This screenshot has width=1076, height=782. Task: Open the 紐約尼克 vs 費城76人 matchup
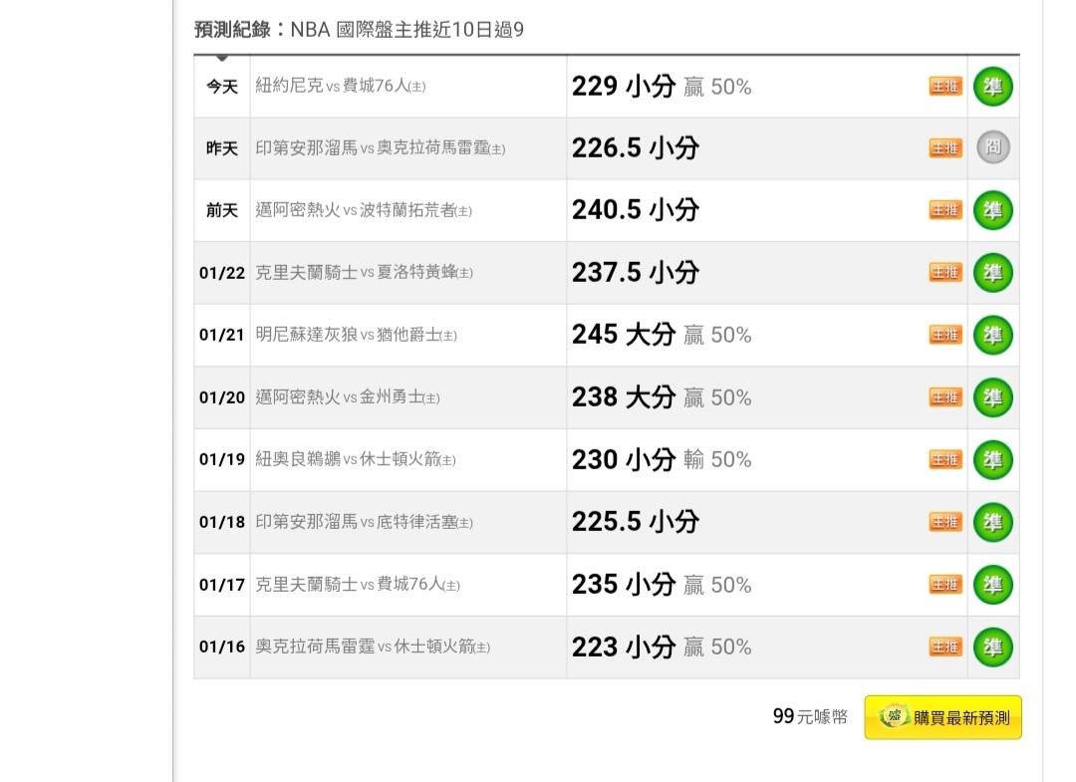(x=340, y=87)
